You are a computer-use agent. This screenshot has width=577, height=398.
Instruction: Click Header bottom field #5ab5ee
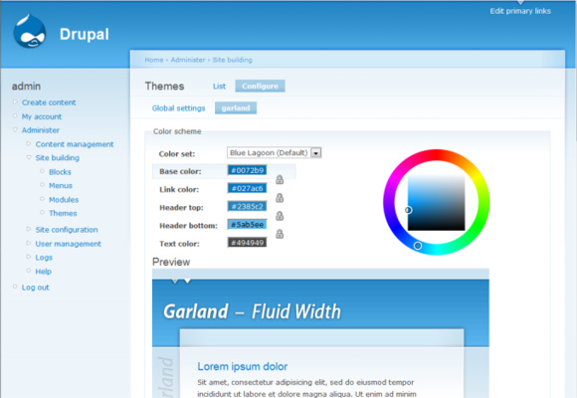tap(247, 224)
